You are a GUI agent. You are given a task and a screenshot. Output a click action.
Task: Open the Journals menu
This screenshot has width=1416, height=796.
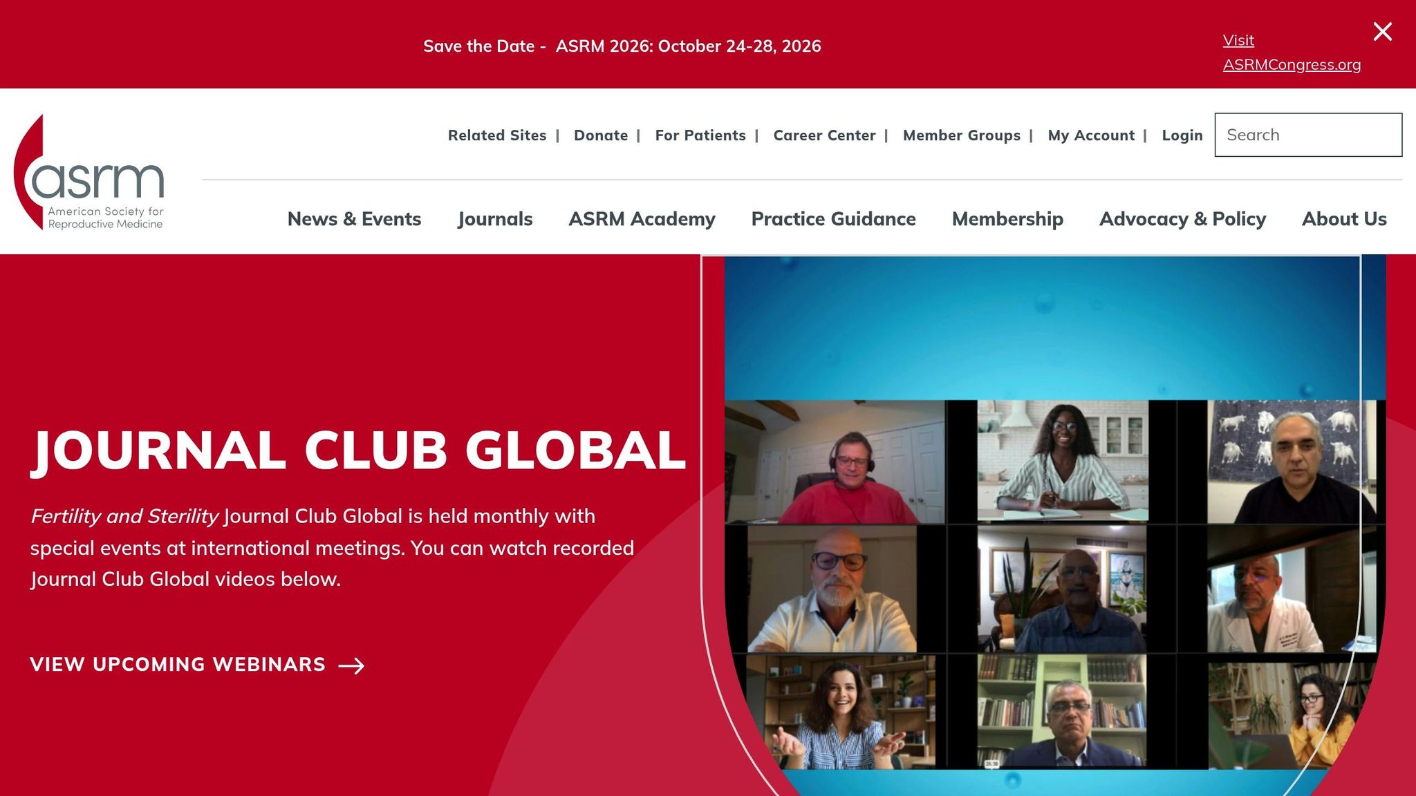pos(495,219)
